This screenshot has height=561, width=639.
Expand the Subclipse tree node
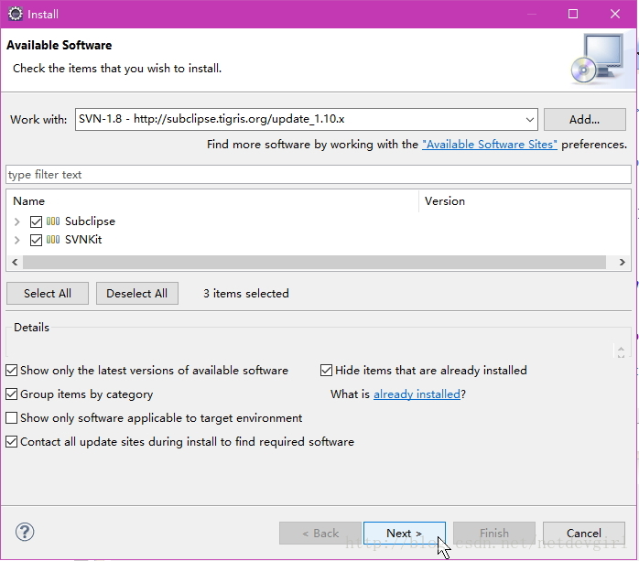[16, 221]
